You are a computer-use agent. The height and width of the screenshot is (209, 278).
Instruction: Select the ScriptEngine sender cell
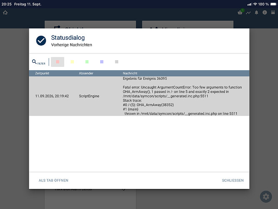(x=89, y=96)
